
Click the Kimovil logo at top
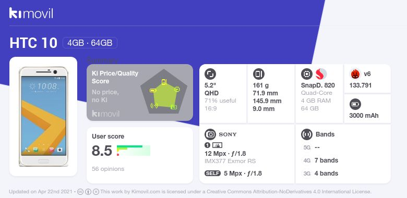pos(31,13)
